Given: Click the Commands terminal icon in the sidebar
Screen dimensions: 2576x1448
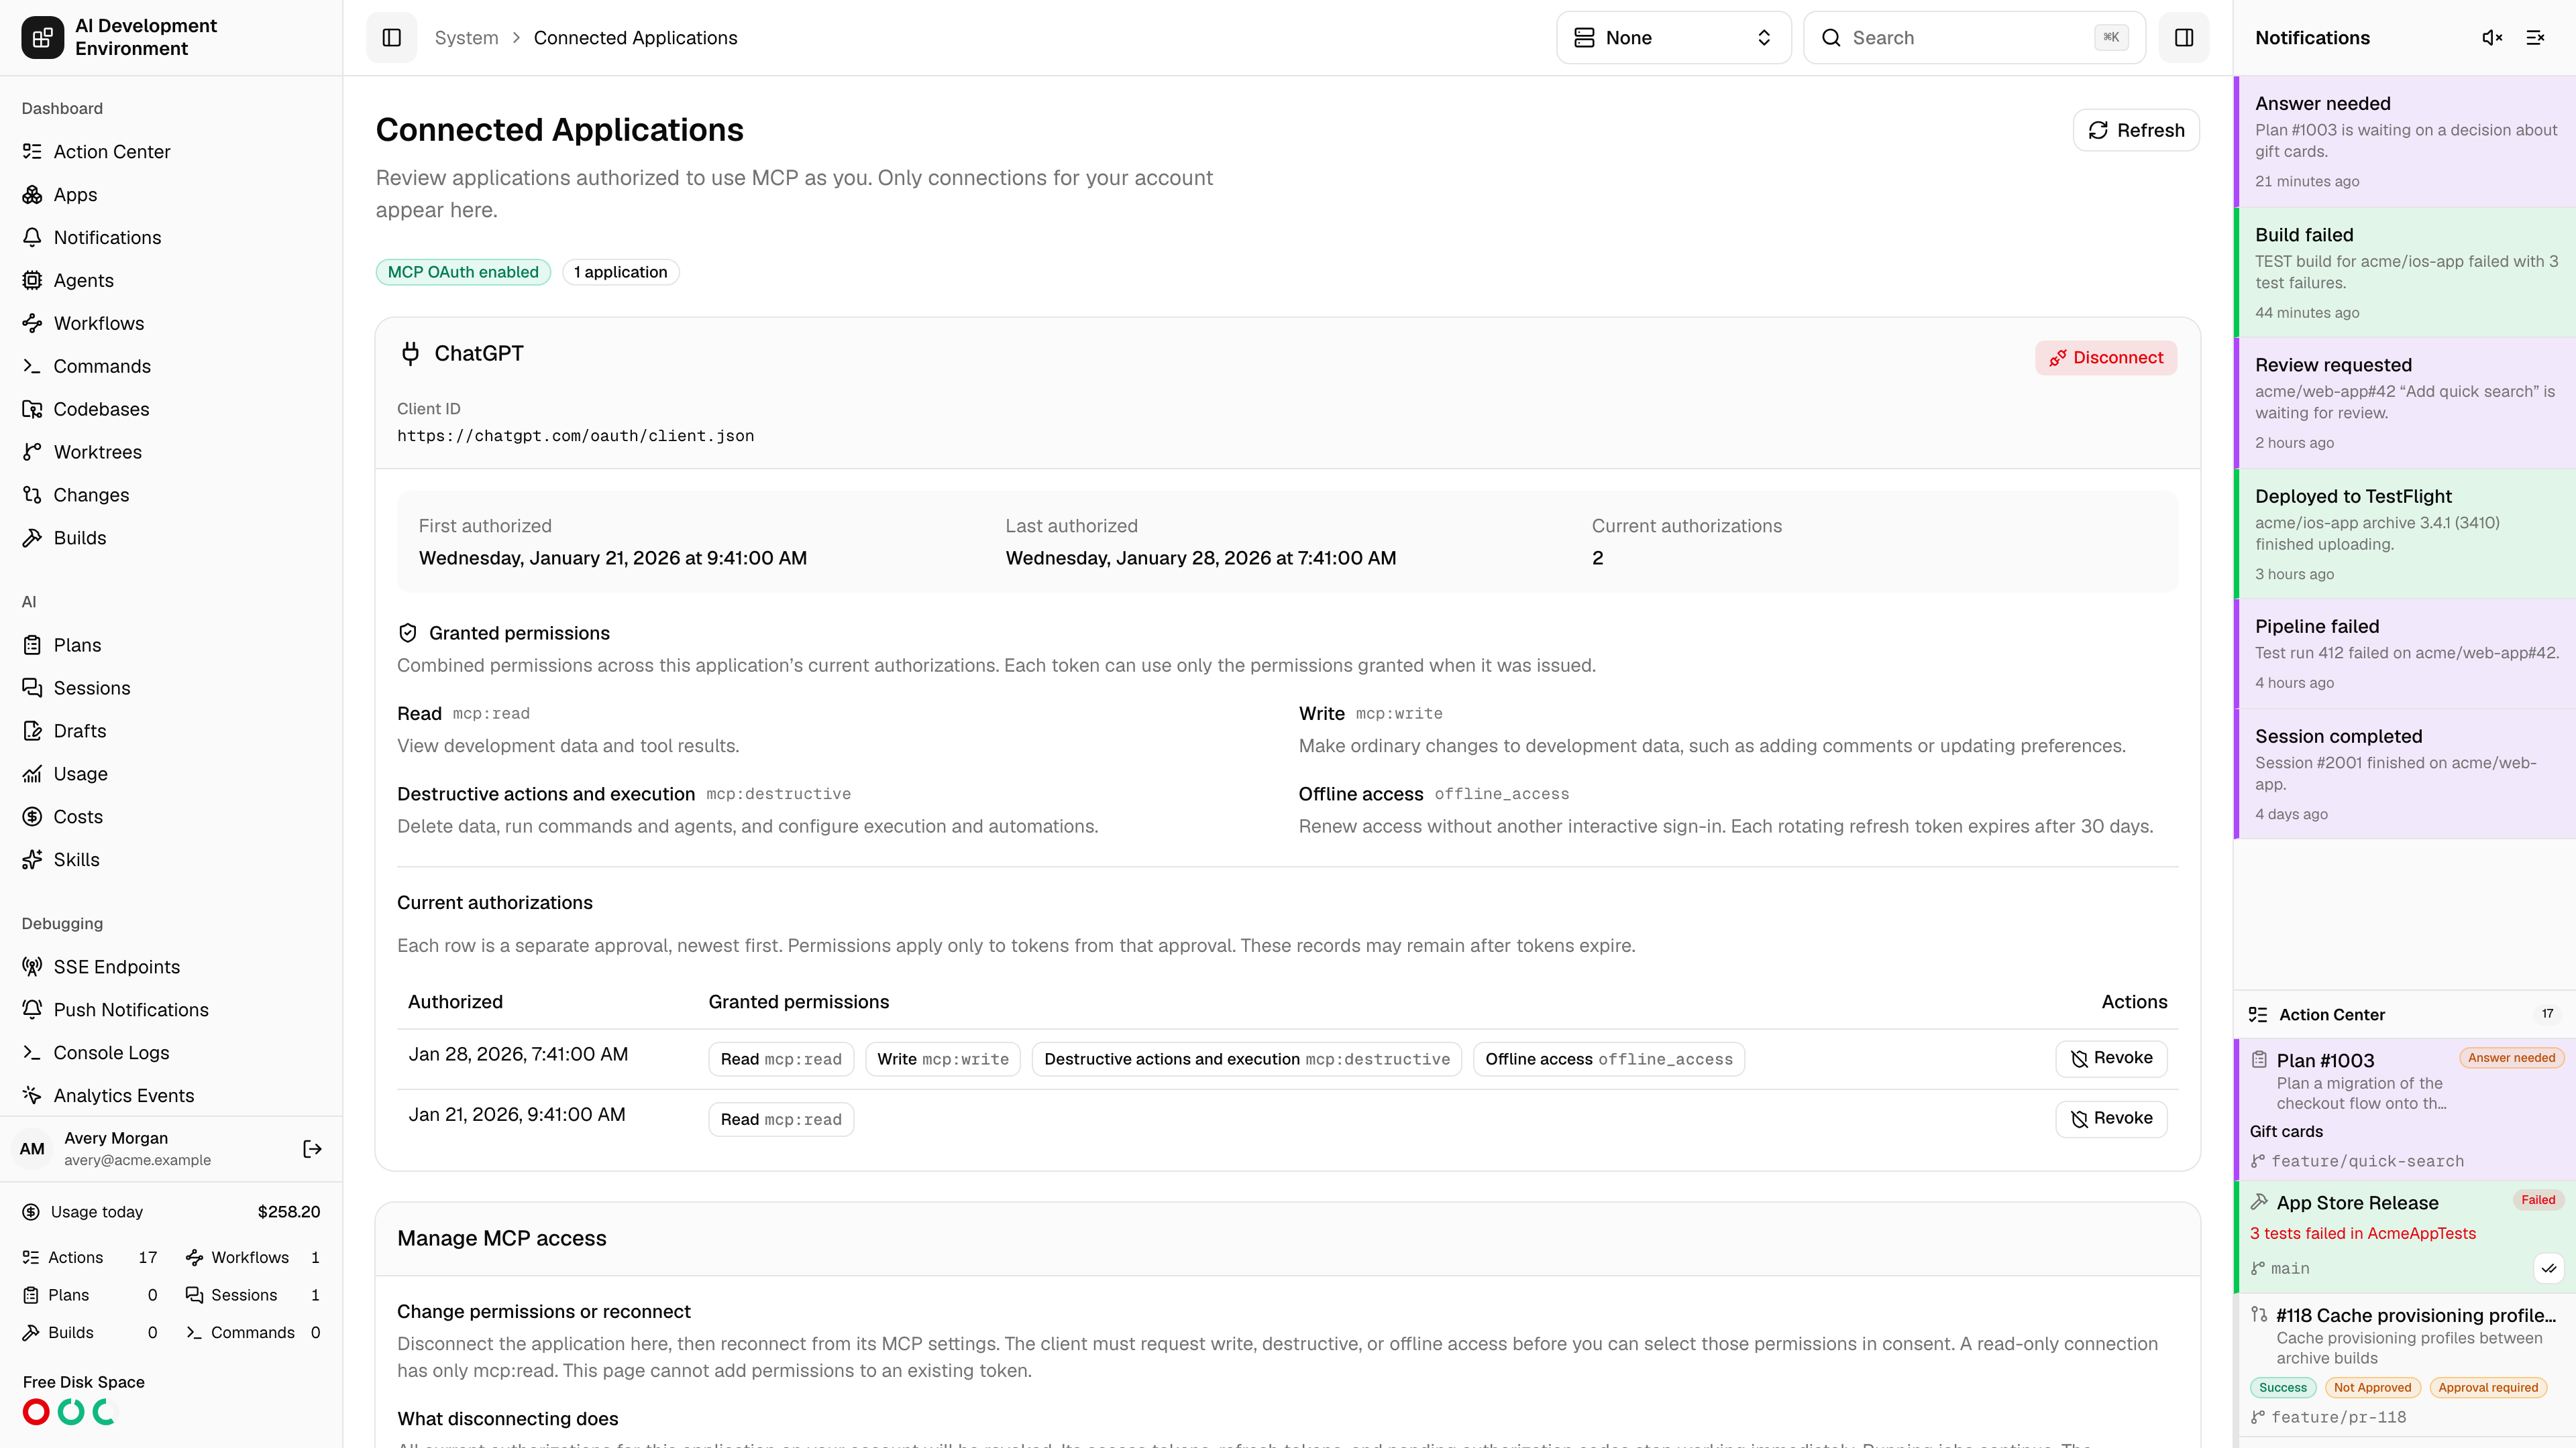Looking at the screenshot, I should point(32,367).
